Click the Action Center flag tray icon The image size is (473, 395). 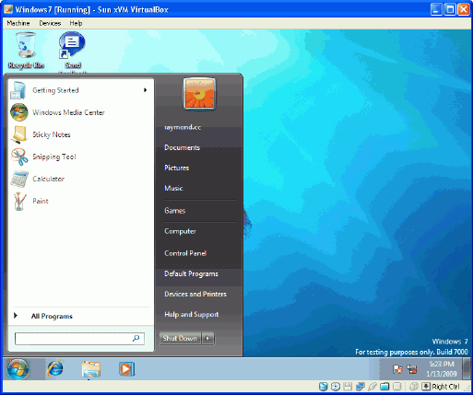[397, 369]
